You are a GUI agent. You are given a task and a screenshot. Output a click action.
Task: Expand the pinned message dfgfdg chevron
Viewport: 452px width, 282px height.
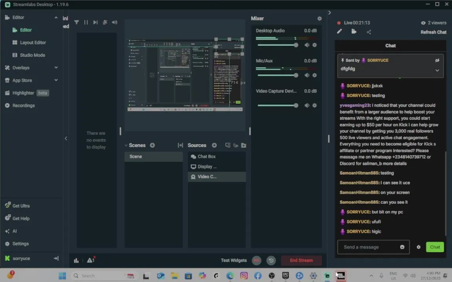[x=437, y=70]
